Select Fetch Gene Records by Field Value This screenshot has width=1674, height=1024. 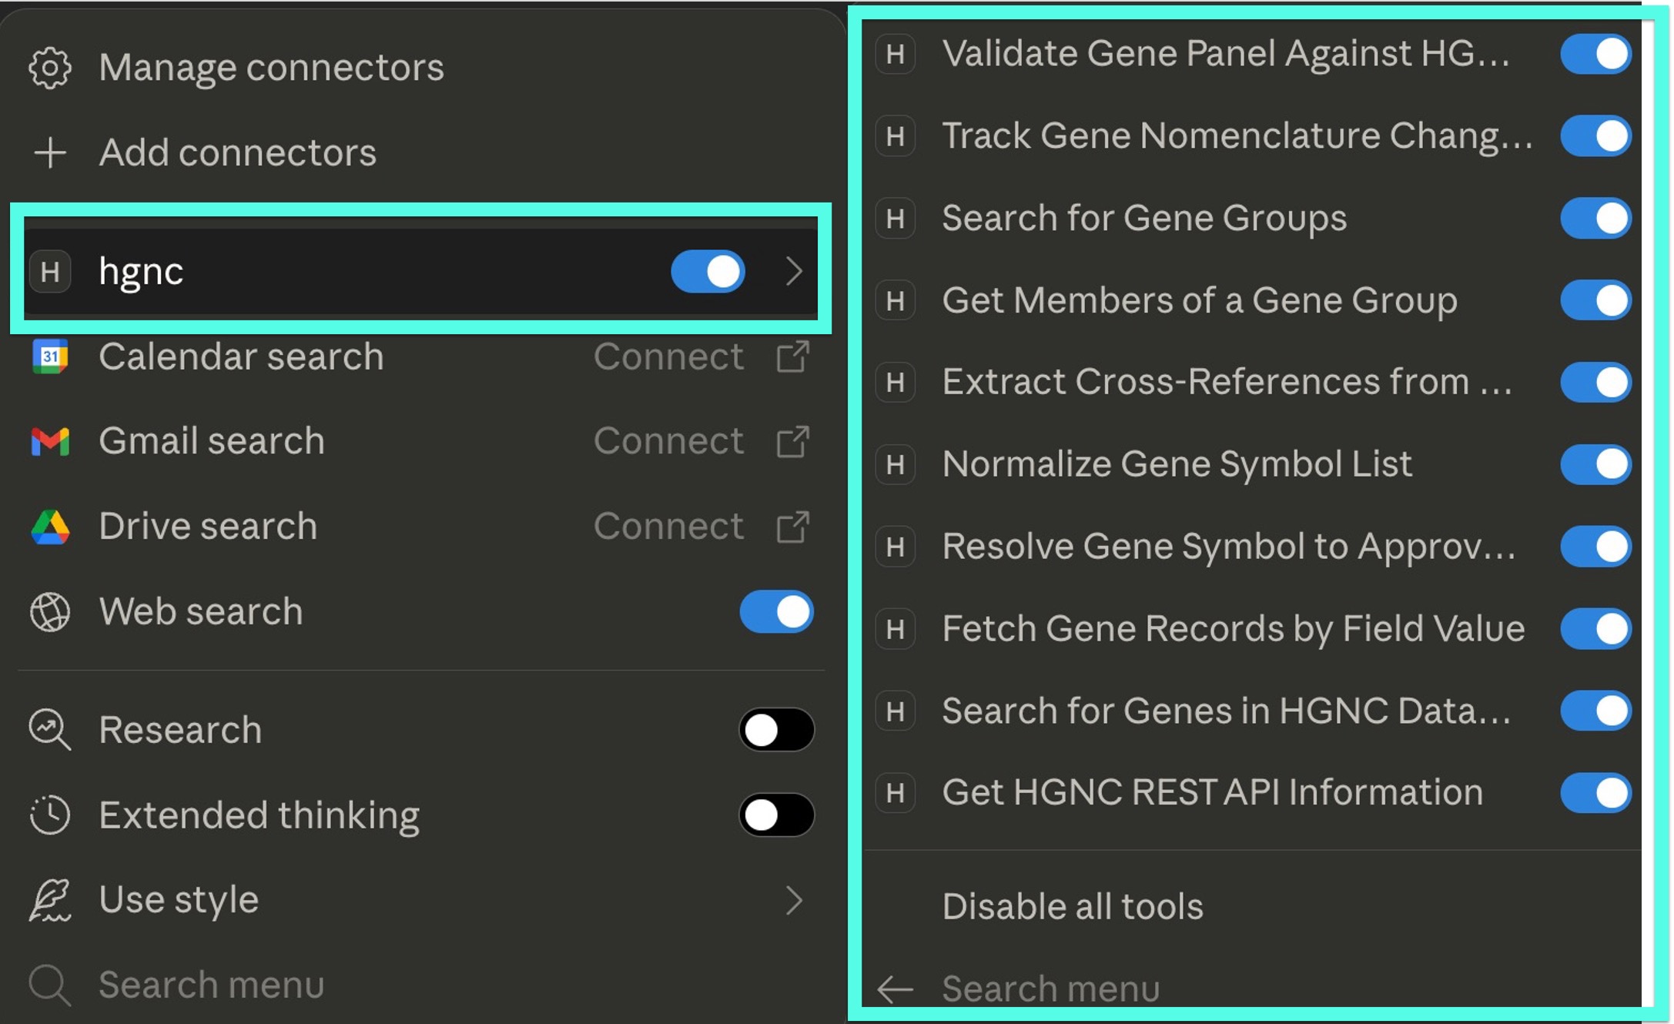(x=1232, y=628)
